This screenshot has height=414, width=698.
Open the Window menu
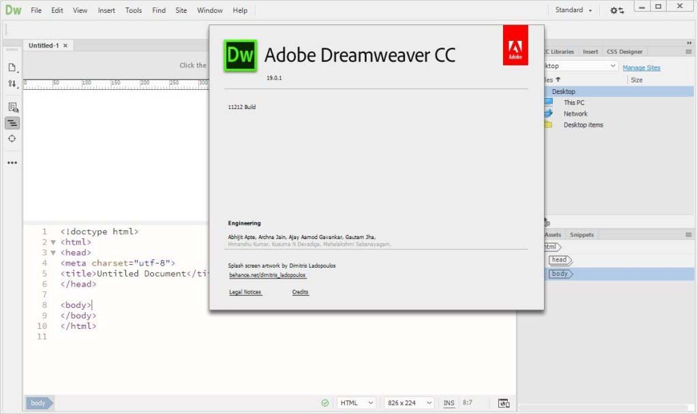click(210, 10)
